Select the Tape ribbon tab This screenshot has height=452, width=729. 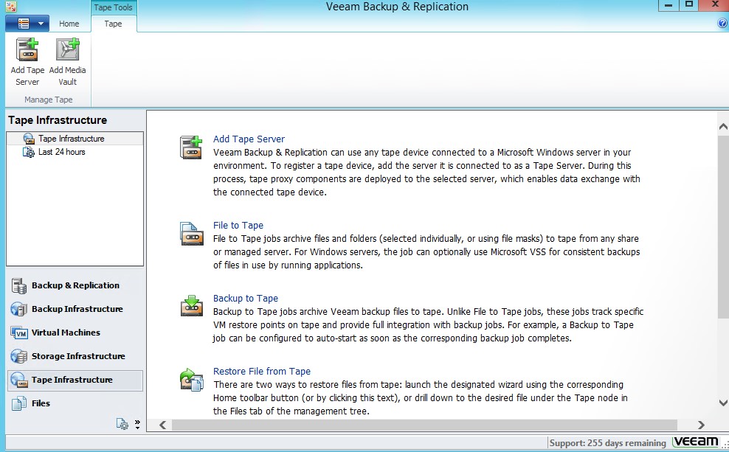click(113, 24)
